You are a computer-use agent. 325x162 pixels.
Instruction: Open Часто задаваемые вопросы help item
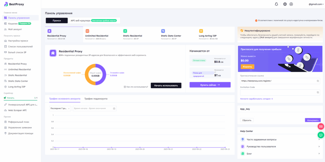pos(280,139)
